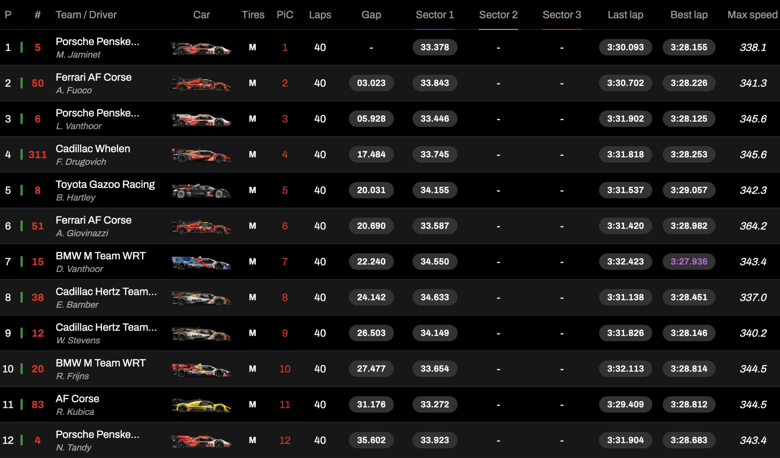Click the #50 Ferrari AF Corse car thumbnail

201,84
